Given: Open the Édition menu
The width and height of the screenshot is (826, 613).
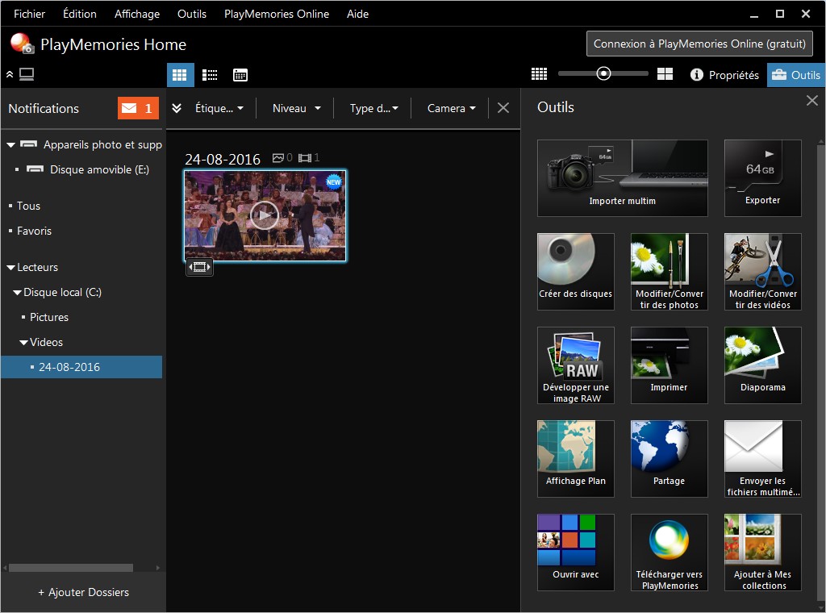Looking at the screenshot, I should coord(80,14).
